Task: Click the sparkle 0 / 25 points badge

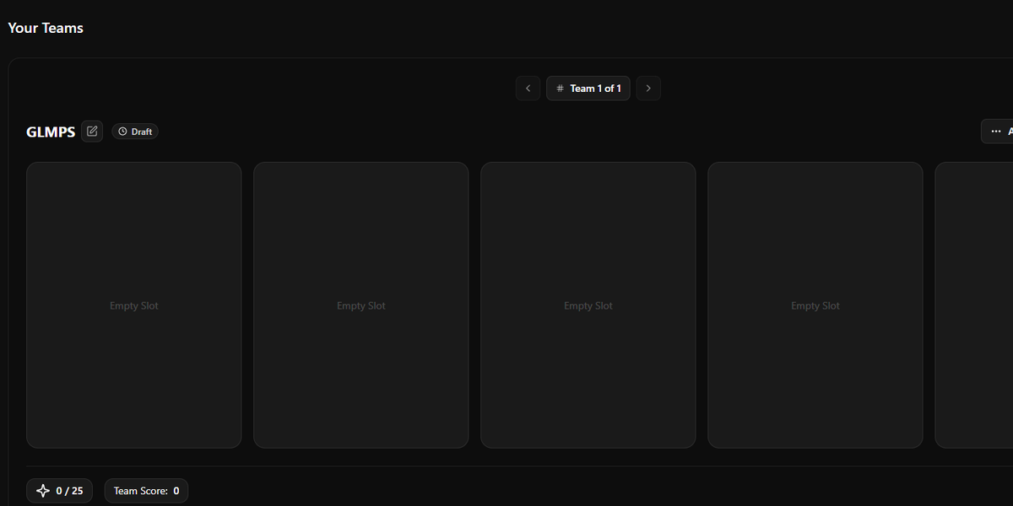Action: [59, 491]
